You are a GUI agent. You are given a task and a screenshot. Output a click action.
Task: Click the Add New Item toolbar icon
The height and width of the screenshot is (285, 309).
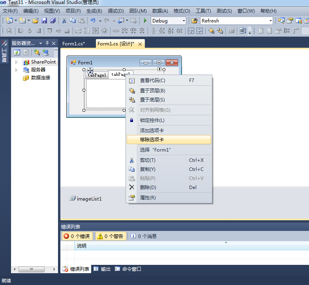(22, 21)
